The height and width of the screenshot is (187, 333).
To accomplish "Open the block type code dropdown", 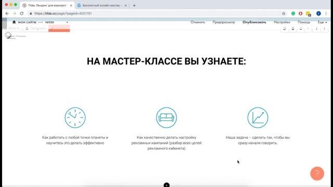I will tap(14, 28).
